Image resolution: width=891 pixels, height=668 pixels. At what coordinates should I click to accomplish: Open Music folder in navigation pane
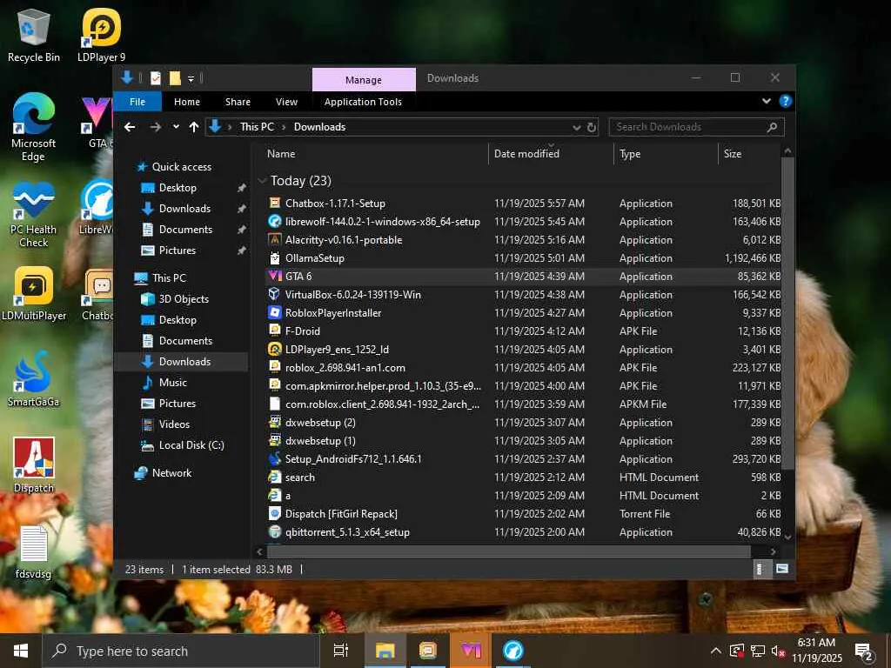pyautogui.click(x=173, y=383)
